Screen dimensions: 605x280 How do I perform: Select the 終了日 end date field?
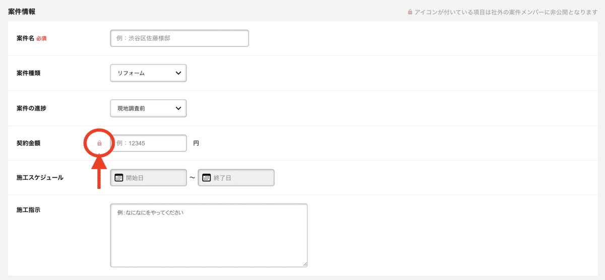tap(236, 178)
